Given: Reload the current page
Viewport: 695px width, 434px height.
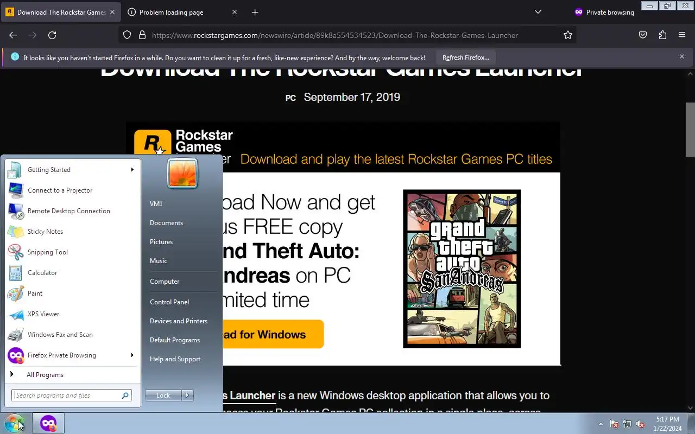Looking at the screenshot, I should (x=52, y=35).
